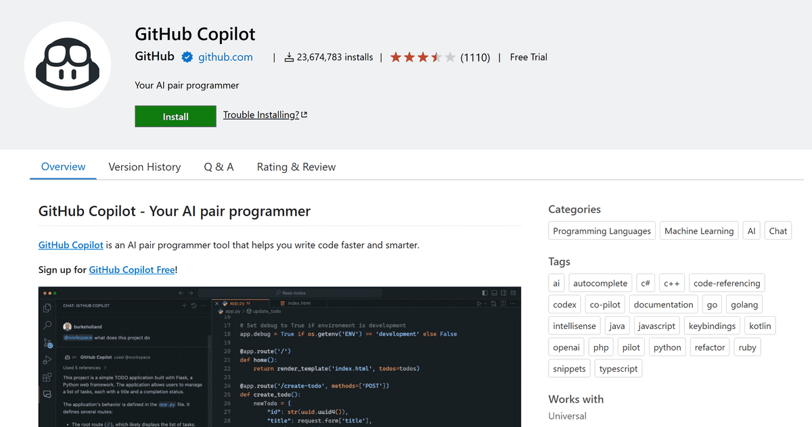This screenshot has height=427, width=812.
Task: Open the Q & A tab
Action: click(x=219, y=167)
